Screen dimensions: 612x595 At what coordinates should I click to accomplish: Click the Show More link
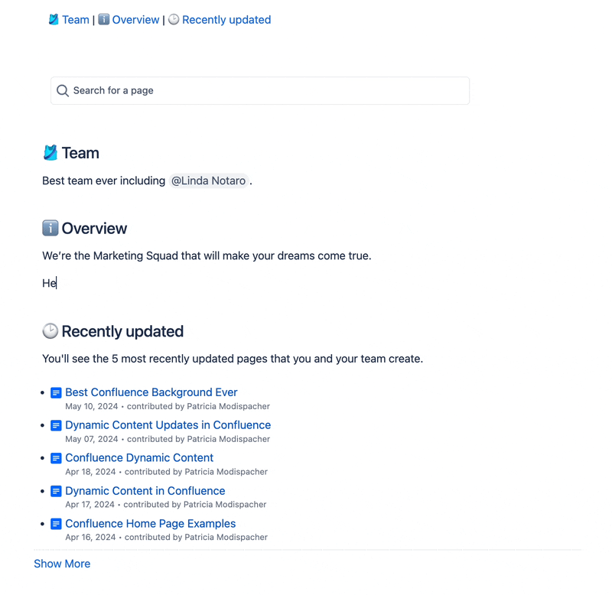[62, 564]
